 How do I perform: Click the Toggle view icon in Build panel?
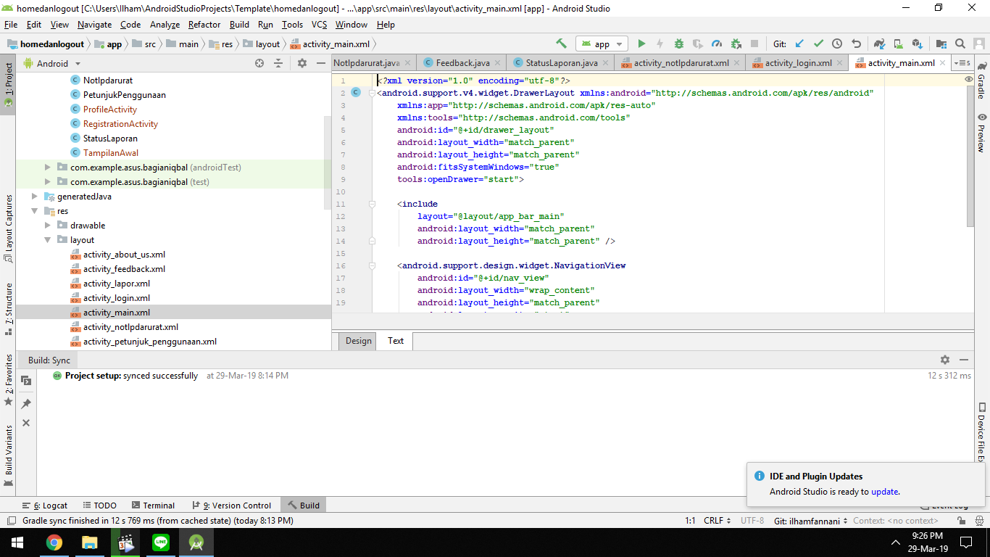point(26,381)
